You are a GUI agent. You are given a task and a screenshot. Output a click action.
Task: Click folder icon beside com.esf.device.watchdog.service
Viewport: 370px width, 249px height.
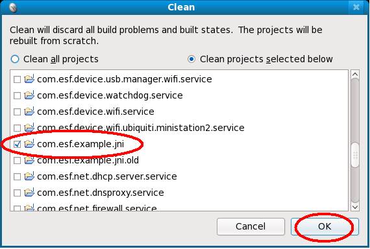click(29, 95)
